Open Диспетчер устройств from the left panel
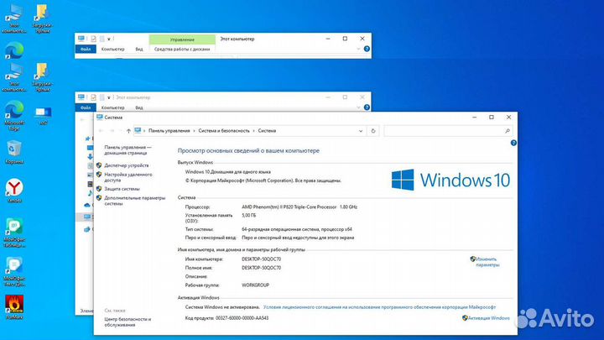 [x=126, y=165]
